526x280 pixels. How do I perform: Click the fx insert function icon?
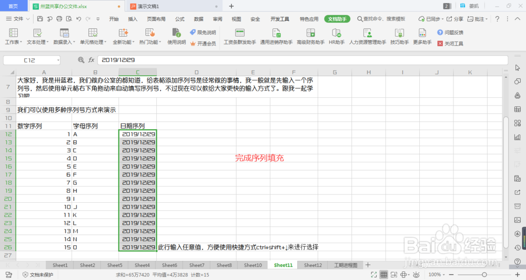pos(91,60)
